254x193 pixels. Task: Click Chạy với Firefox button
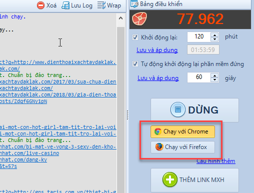click(x=182, y=147)
